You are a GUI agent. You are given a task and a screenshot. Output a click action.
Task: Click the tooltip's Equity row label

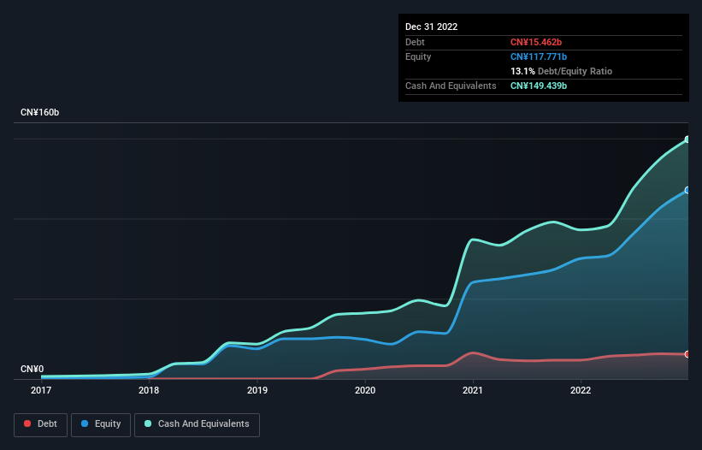(418, 56)
